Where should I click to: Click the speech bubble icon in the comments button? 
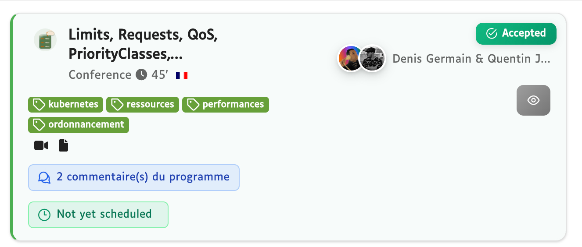[45, 177]
